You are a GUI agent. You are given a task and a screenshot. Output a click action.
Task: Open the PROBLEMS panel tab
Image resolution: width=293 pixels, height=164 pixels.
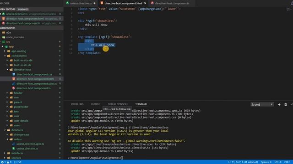pos(77,104)
